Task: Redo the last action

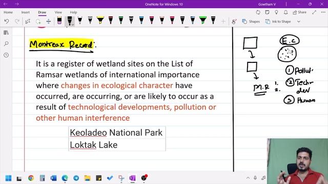Action: [17, 21]
